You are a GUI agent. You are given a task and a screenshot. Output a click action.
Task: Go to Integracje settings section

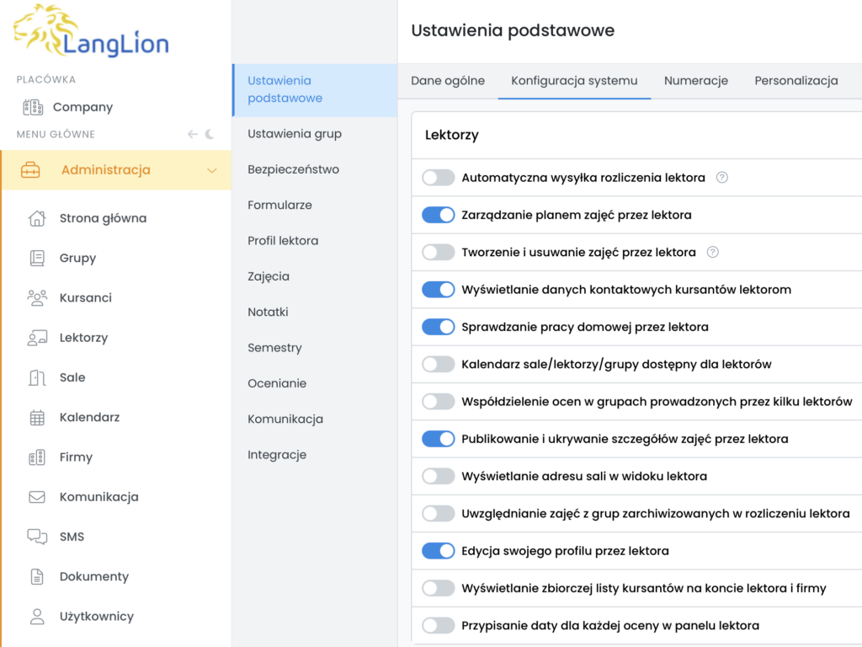click(277, 455)
